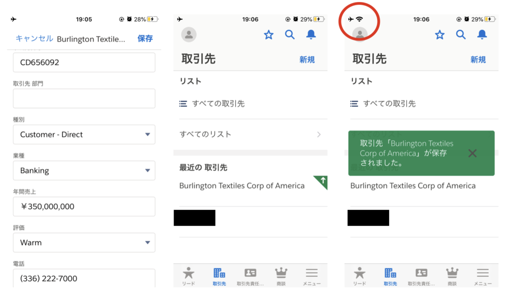Click the 電話 field (336) 222-7000
The height and width of the screenshot is (303, 505).
tap(84, 278)
